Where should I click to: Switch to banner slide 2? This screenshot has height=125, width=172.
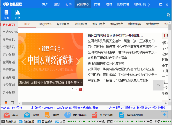[x=77, y=89]
